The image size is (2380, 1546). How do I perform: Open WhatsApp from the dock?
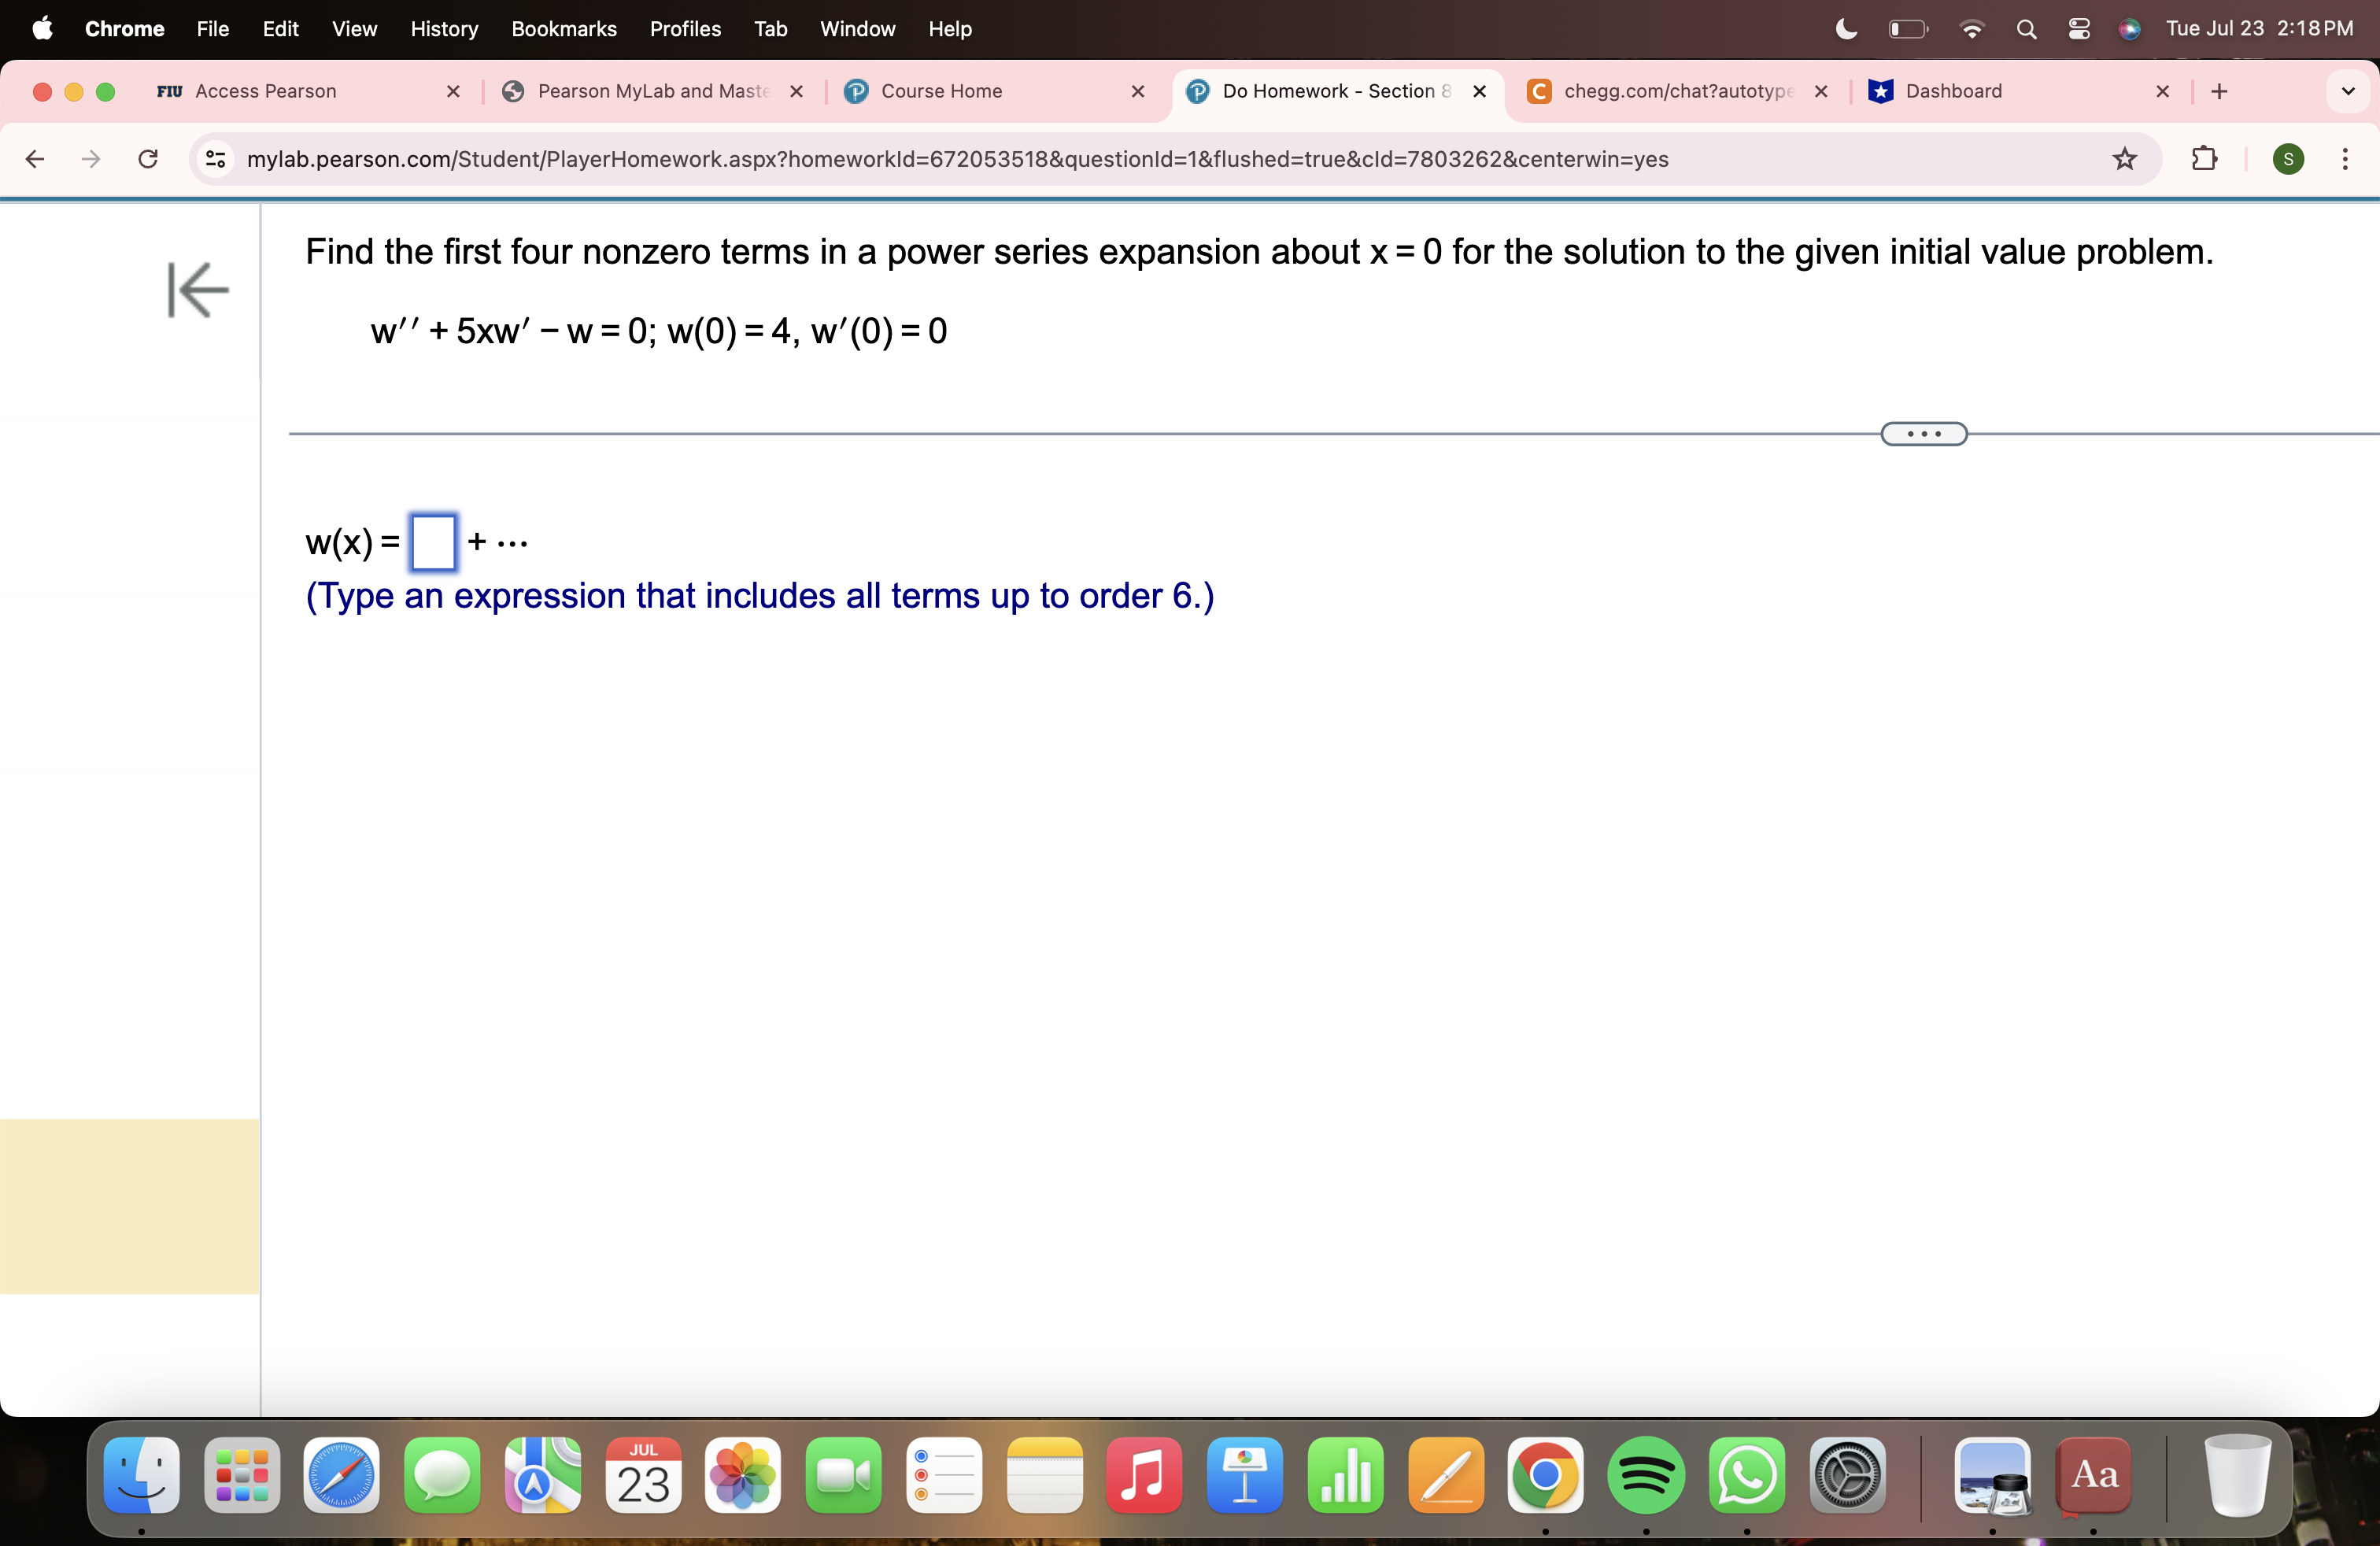tap(1746, 1476)
